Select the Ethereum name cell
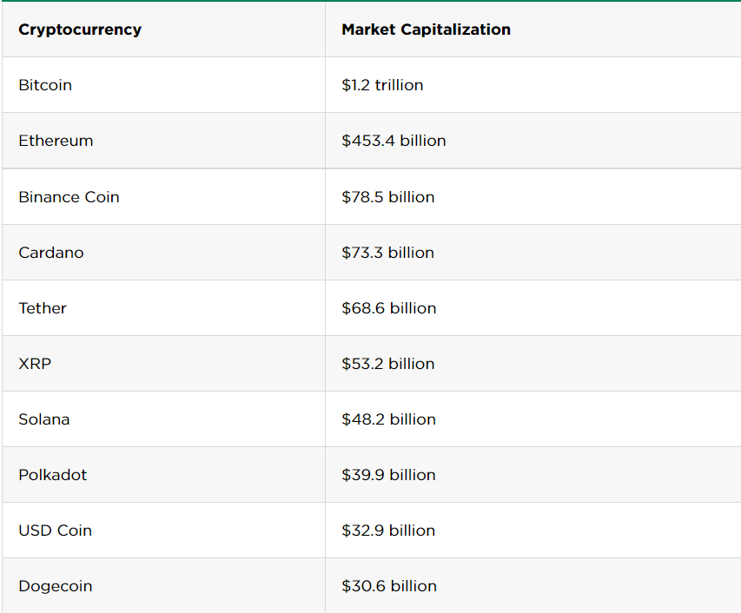 [56, 141]
